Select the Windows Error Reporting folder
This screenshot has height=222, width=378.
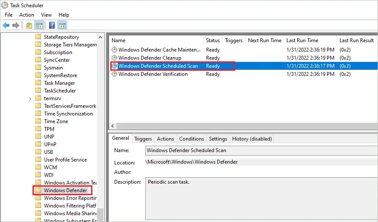[70, 198]
